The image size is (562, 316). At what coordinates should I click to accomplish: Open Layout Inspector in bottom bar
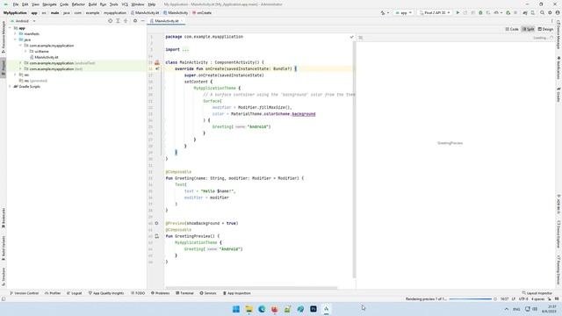537,293
